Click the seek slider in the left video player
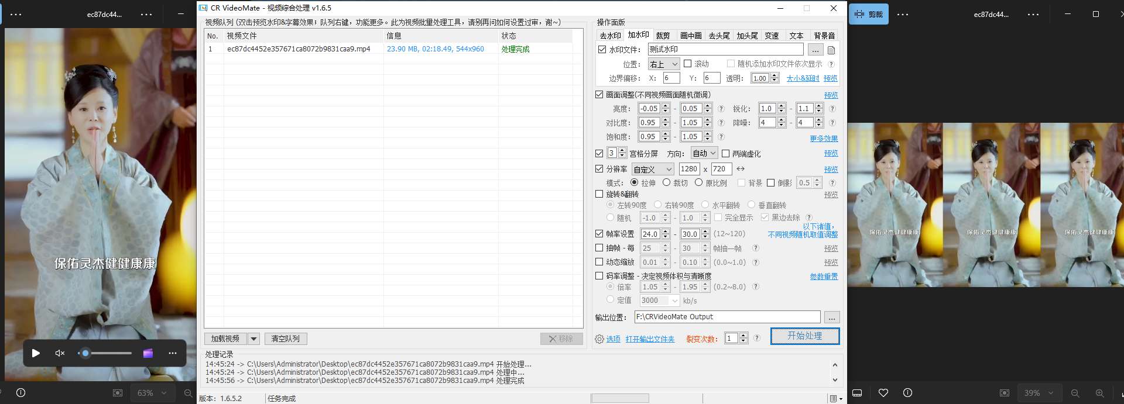The width and height of the screenshot is (1124, 404). point(105,353)
